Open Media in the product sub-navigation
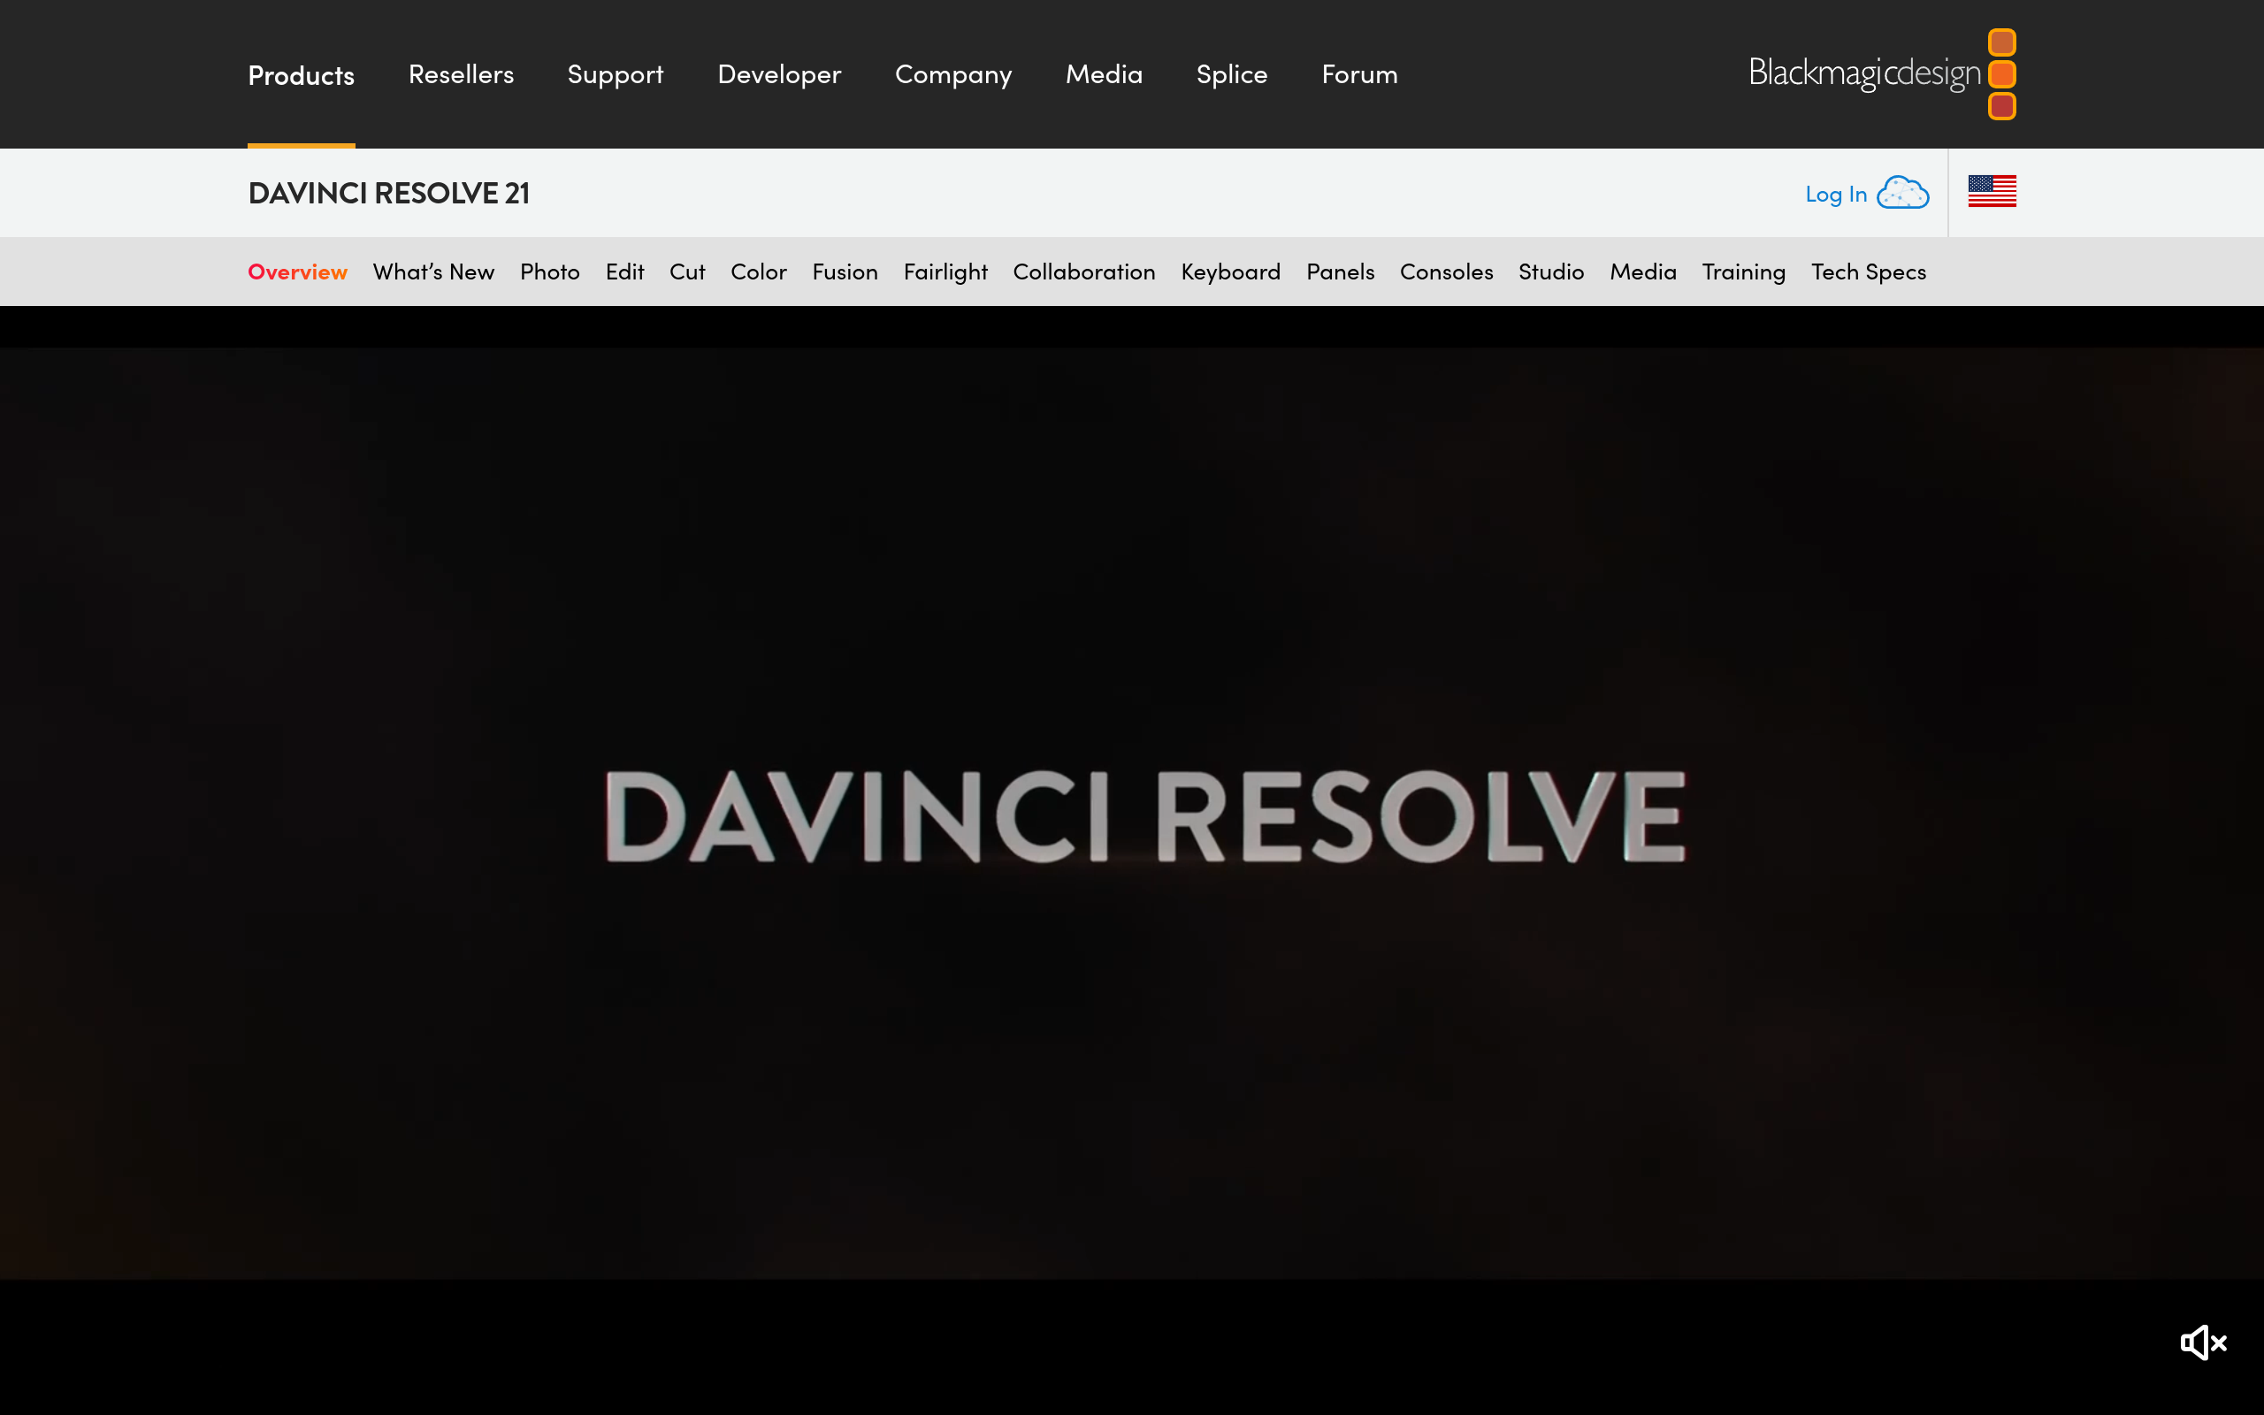This screenshot has width=2264, height=1415. coord(1643,272)
